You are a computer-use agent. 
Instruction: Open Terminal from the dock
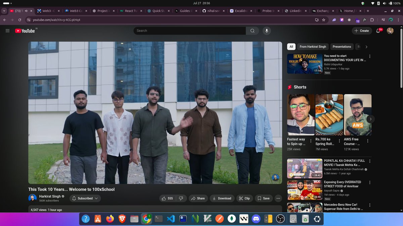tap(159, 219)
